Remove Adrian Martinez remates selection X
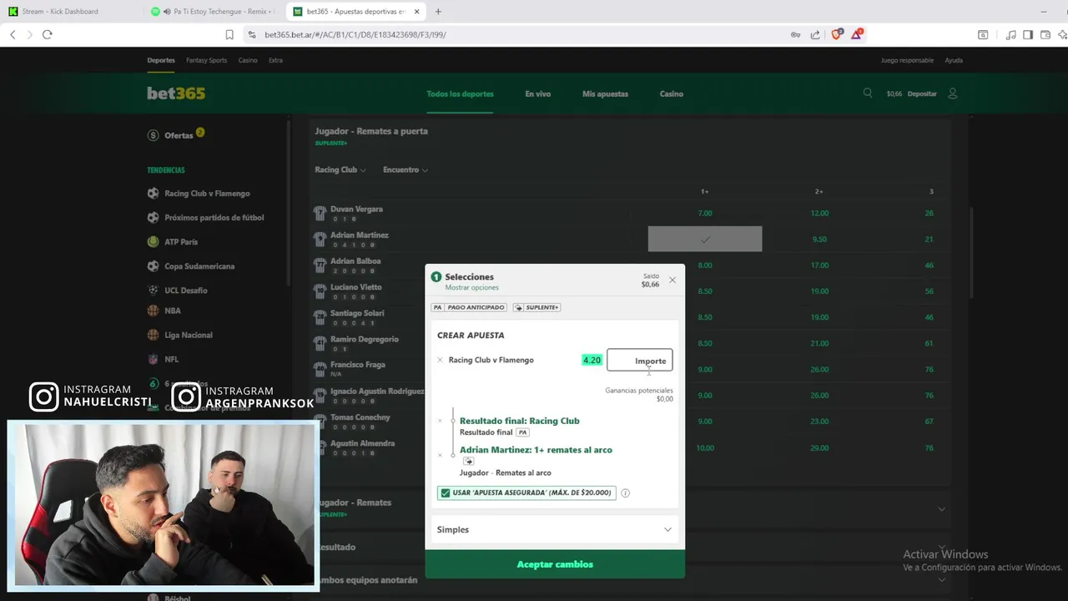 (440, 455)
